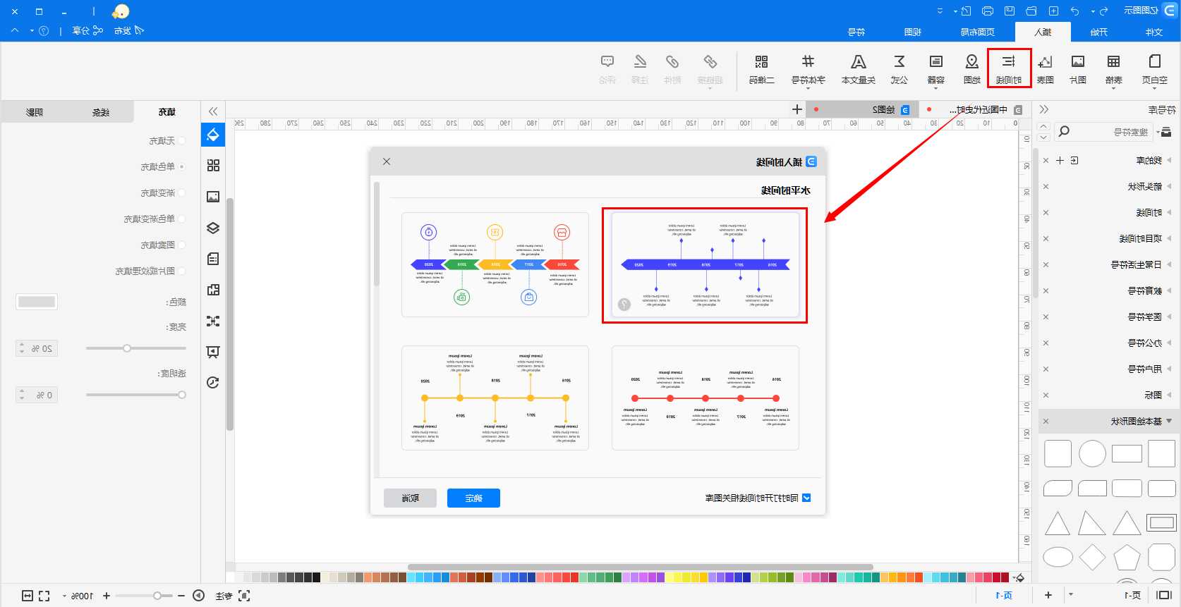The width and height of the screenshot is (1181, 607).
Task: Select 无填充 no fill radio option
Action: tap(182, 141)
